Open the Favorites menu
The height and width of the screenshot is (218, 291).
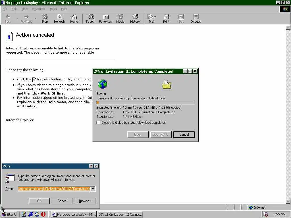click(38, 9)
